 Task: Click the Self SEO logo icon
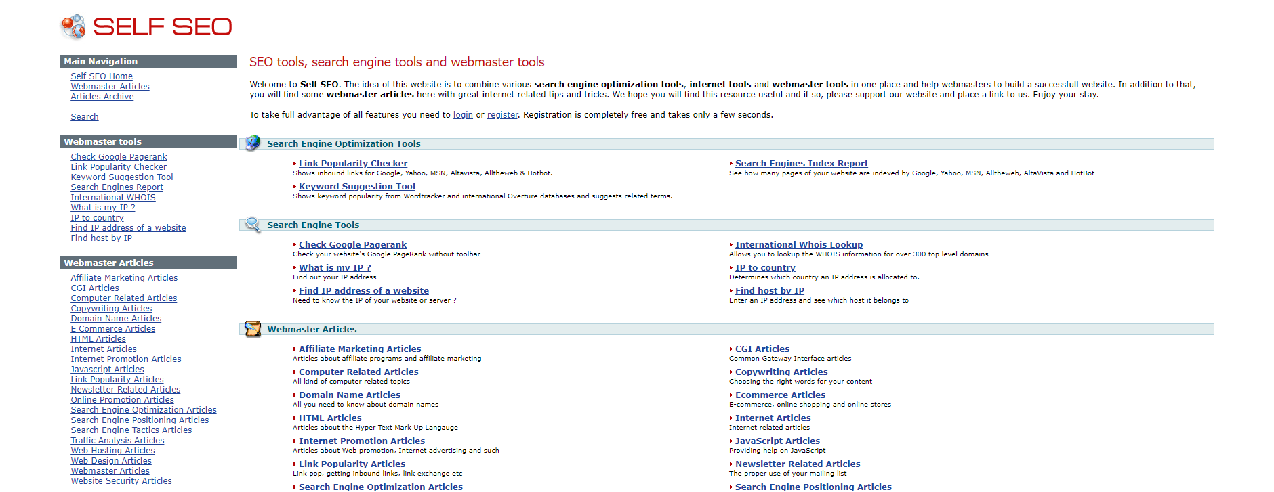tap(74, 26)
